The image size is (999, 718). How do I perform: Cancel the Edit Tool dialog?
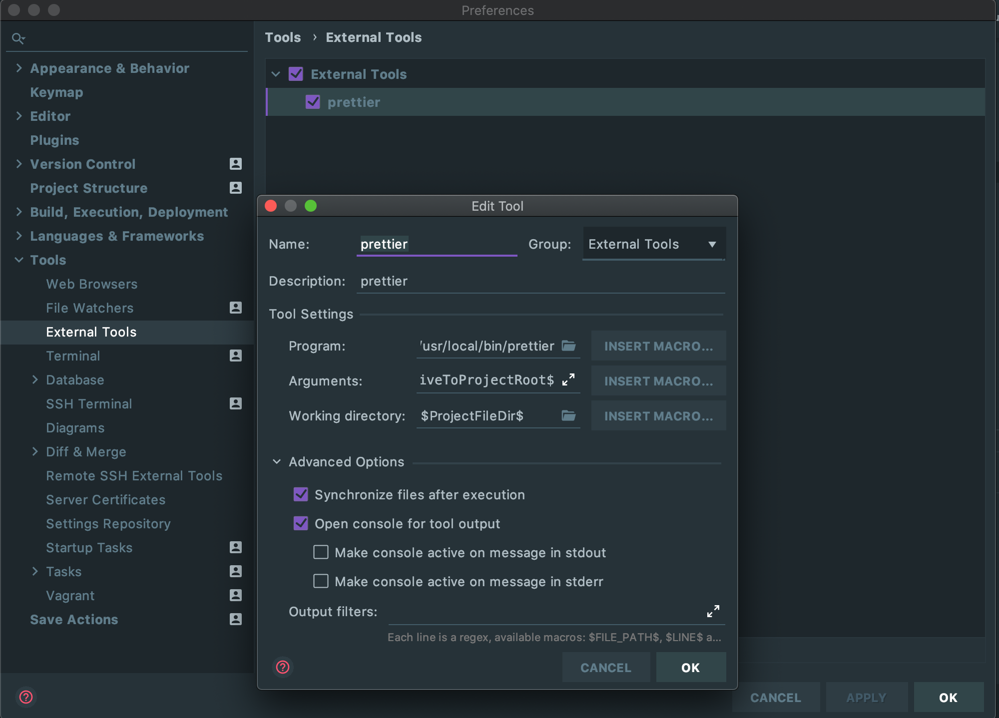point(606,668)
